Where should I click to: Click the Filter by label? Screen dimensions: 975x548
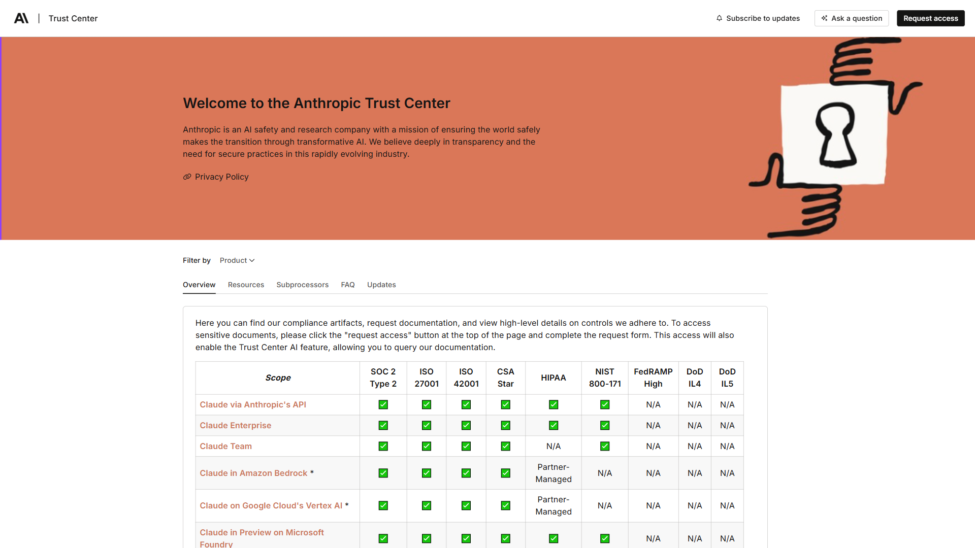tap(197, 260)
